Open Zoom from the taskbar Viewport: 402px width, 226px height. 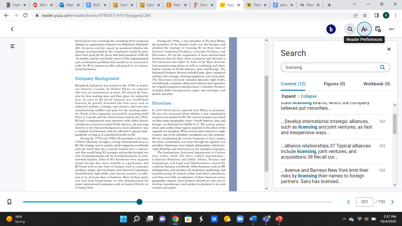pyautogui.click(x=240, y=219)
